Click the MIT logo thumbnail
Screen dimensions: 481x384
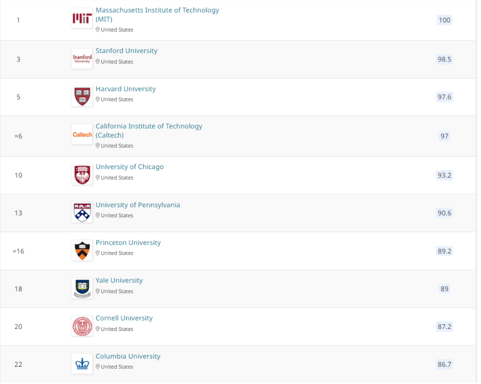(82, 18)
